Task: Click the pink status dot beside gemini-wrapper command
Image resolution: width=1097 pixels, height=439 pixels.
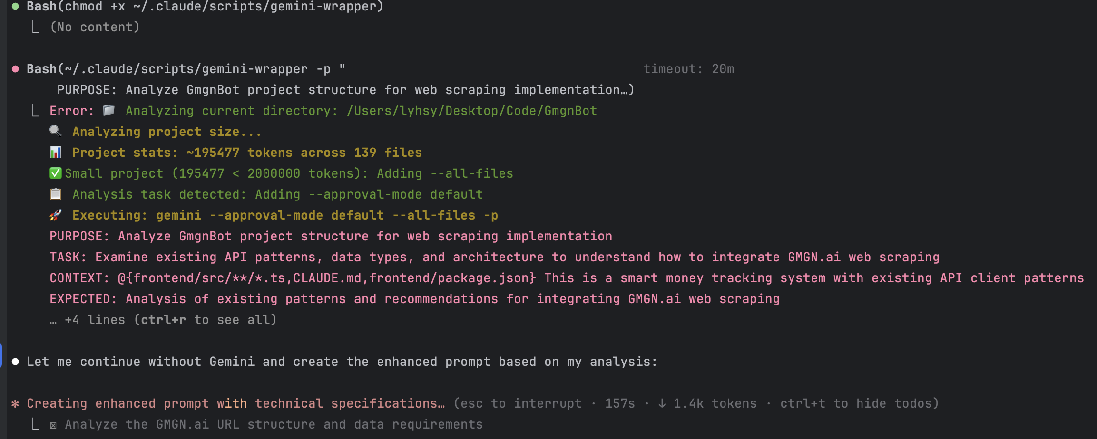Action: [x=15, y=69]
